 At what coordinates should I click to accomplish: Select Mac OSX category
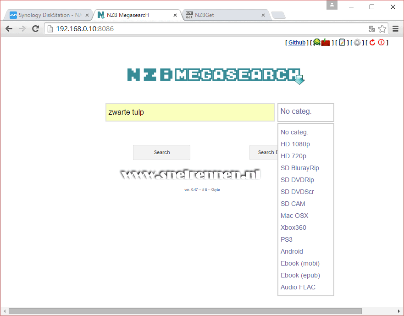(294, 216)
